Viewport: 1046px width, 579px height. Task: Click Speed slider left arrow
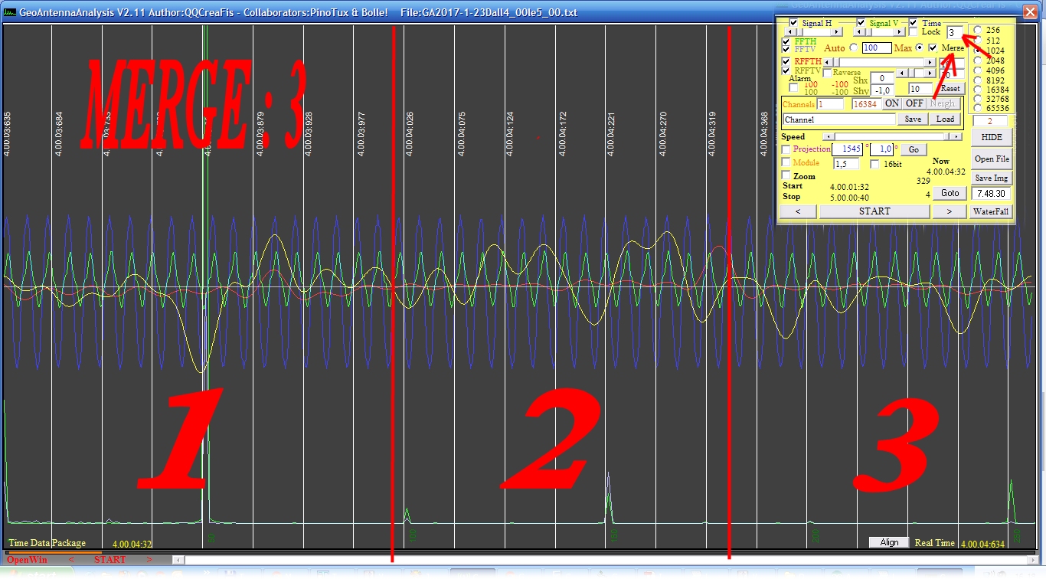(x=829, y=136)
